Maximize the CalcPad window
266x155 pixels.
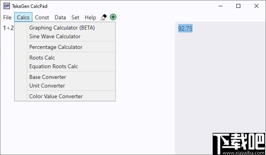coord(238,6)
